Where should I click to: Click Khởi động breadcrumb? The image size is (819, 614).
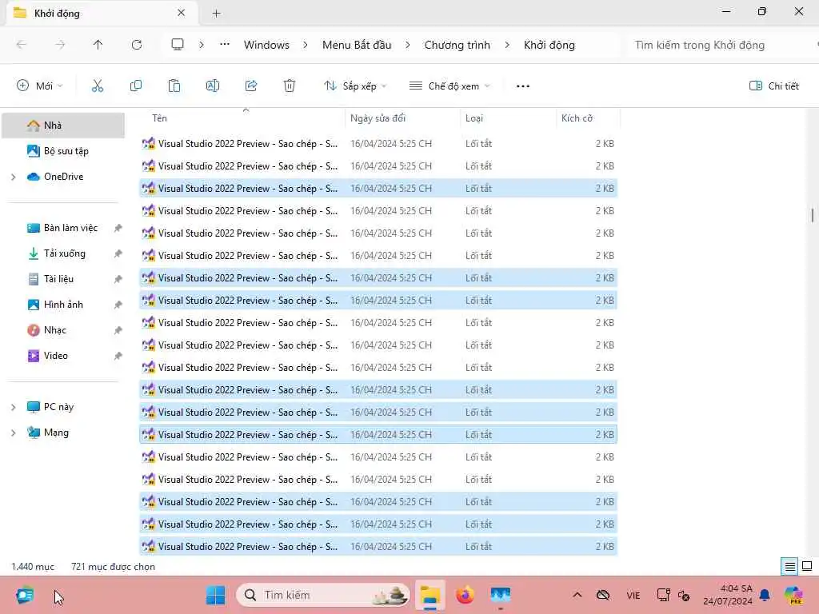tap(549, 45)
